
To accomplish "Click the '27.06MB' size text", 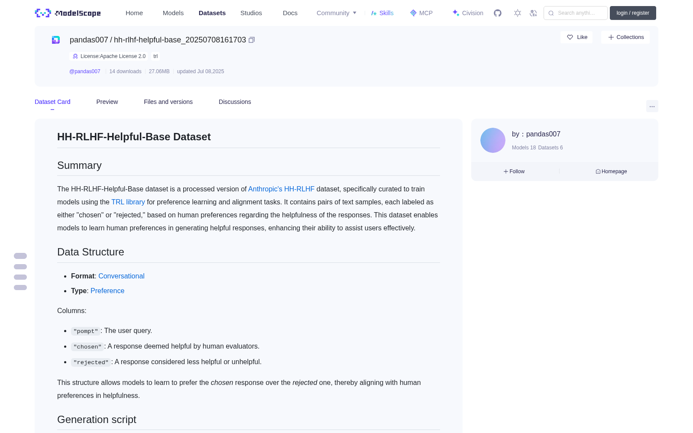I will click(x=159, y=71).
